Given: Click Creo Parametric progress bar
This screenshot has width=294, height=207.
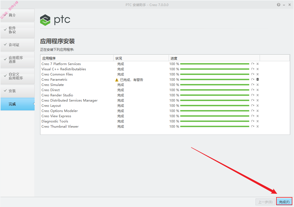Looking at the screenshot, I should [215, 79].
